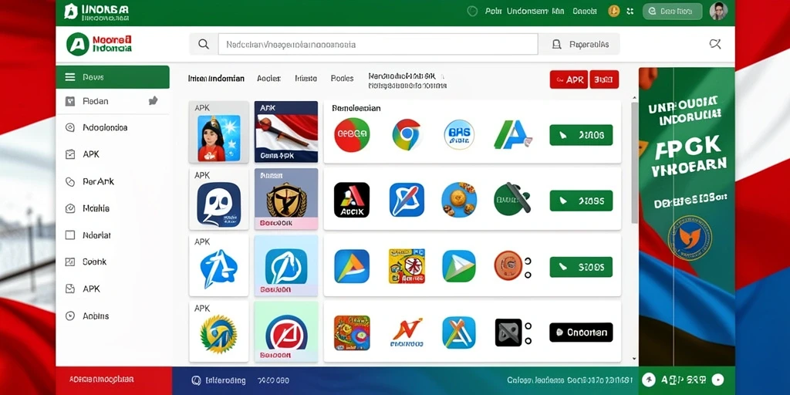790x395 pixels.
Task: Click in the main search input field
Action: pyautogui.click(x=378, y=44)
